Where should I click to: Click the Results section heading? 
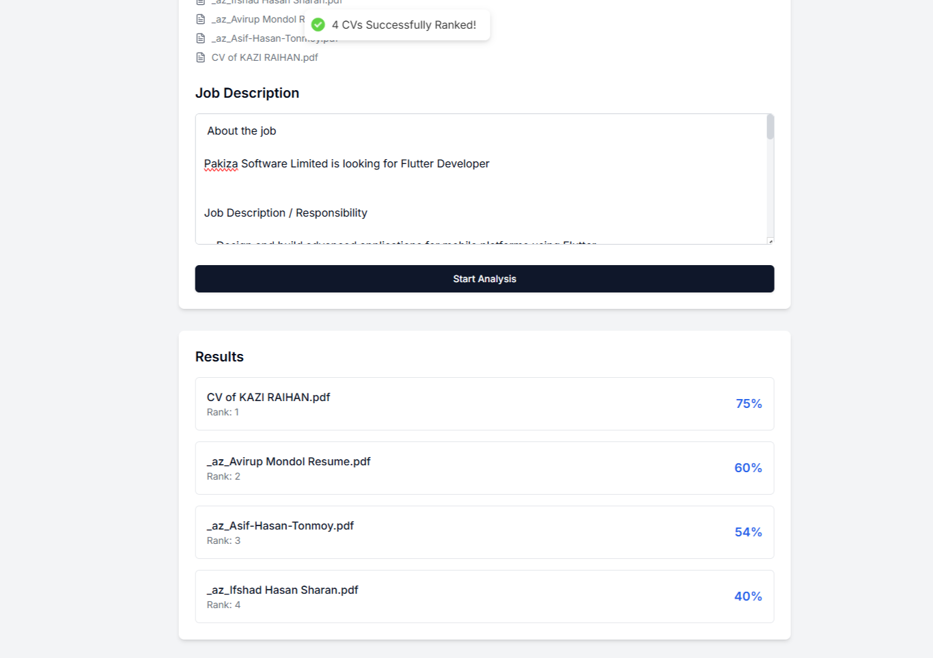pyautogui.click(x=219, y=356)
